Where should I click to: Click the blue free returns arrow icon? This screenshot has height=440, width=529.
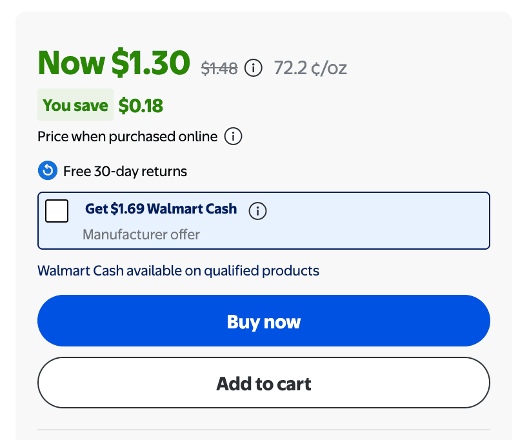pyautogui.click(x=48, y=171)
